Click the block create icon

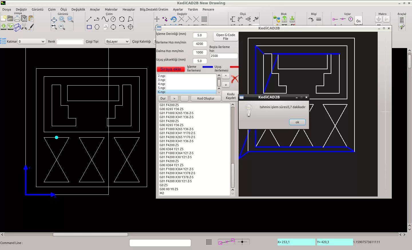click(277, 19)
